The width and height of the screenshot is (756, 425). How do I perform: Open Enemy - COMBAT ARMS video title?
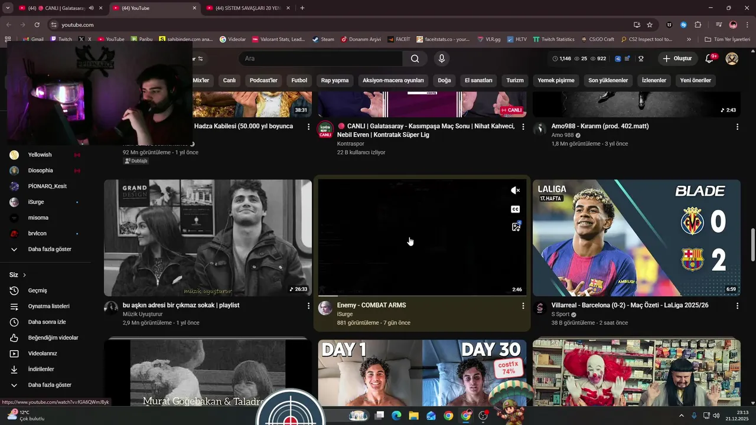372,305
